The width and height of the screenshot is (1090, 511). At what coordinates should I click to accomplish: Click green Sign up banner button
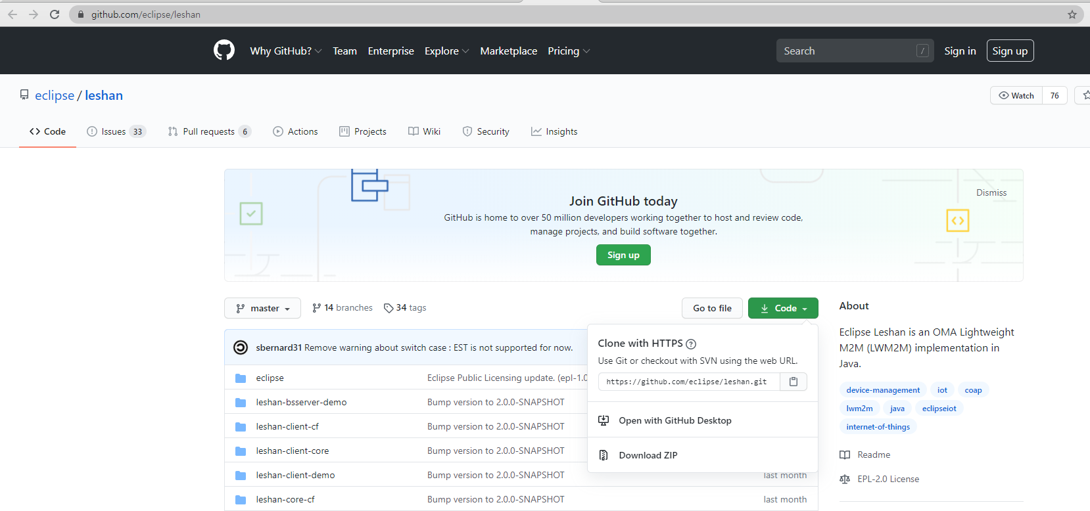coord(623,255)
